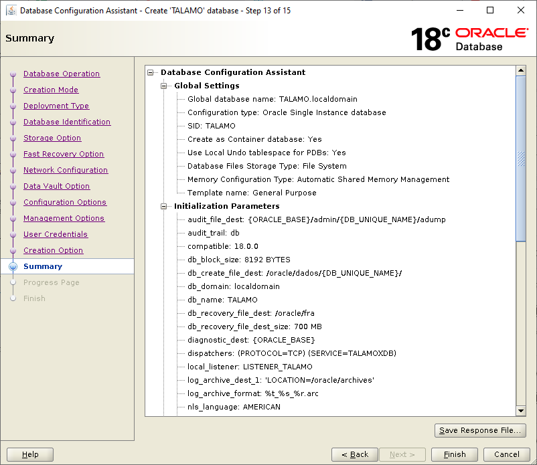Select db_recovery_file_dest: /oracle/fra row
Image resolution: width=537 pixels, height=465 pixels.
(x=250, y=313)
